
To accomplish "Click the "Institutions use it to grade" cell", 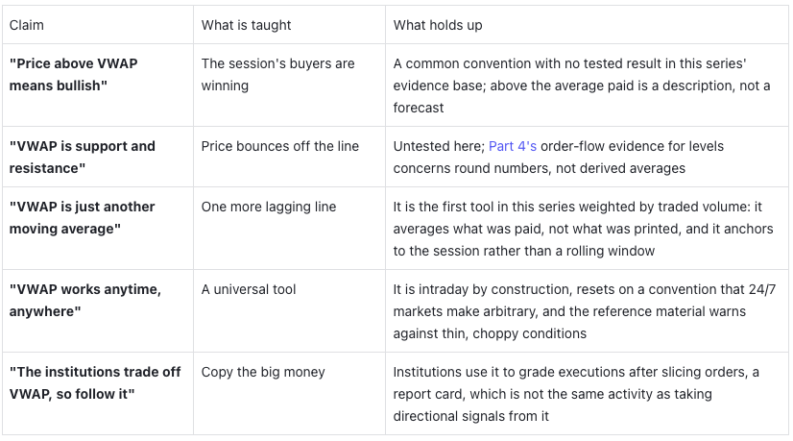I will click(587, 393).
